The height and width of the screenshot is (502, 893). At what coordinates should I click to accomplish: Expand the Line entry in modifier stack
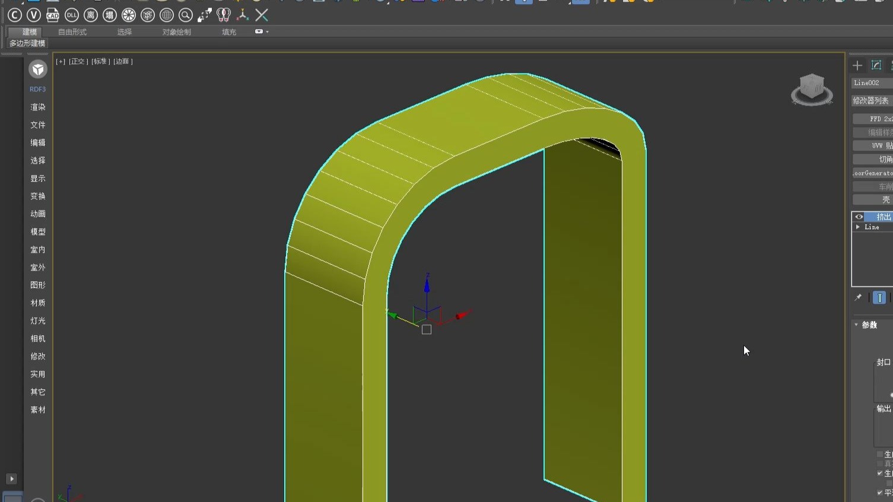858,227
